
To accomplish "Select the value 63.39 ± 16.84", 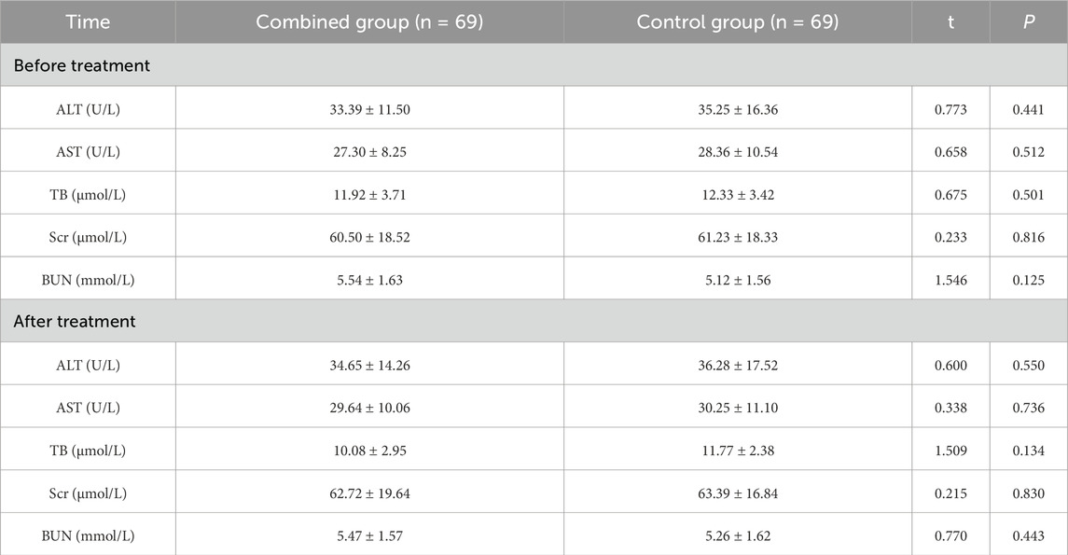I will click(738, 493).
